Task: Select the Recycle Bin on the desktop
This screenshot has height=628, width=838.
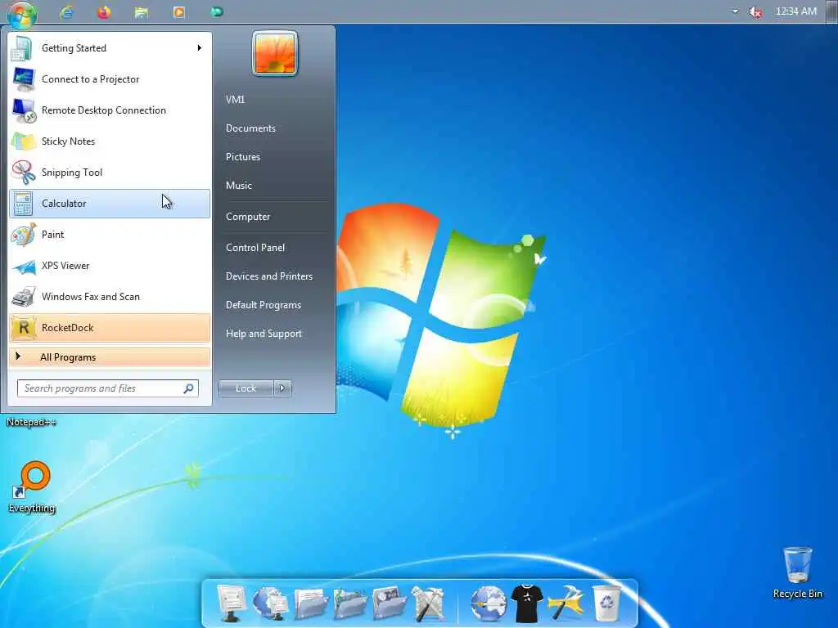Action: click(797, 572)
